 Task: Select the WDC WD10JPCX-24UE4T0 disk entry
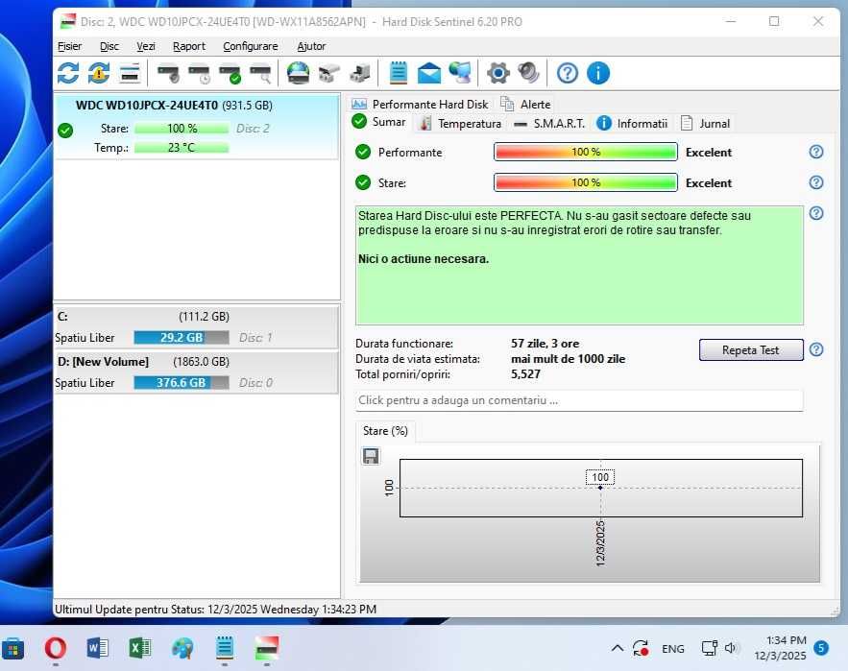(x=196, y=127)
